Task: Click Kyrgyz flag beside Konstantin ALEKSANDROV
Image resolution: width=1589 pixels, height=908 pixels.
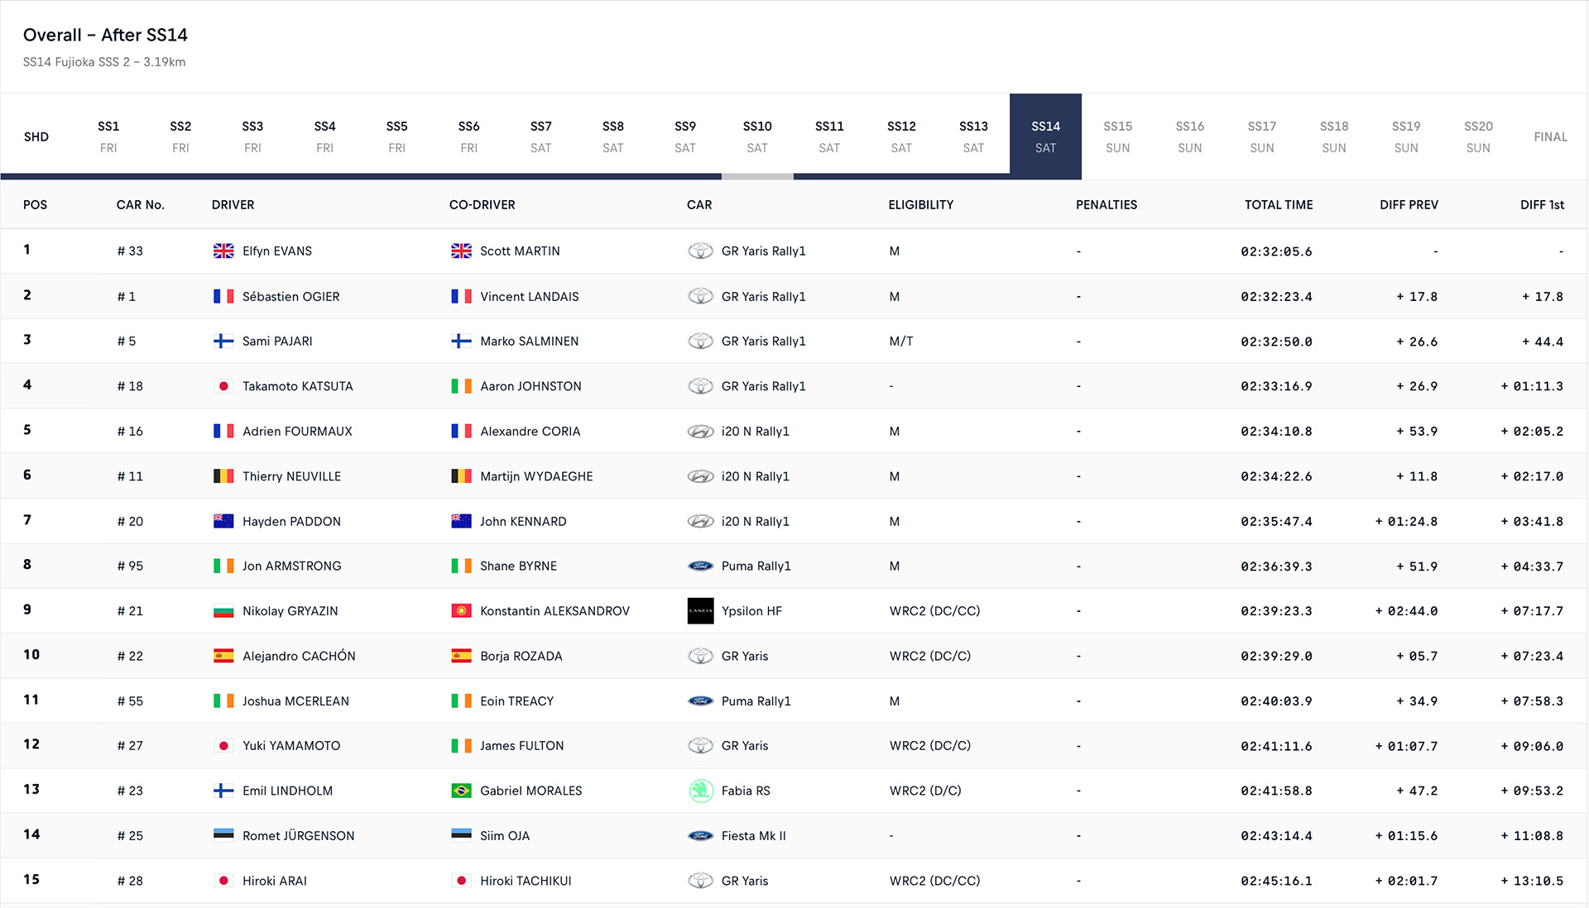Action: tap(461, 611)
